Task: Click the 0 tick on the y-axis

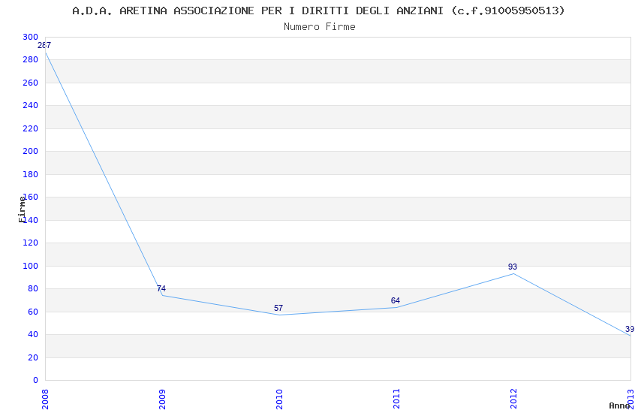Action: click(x=35, y=380)
